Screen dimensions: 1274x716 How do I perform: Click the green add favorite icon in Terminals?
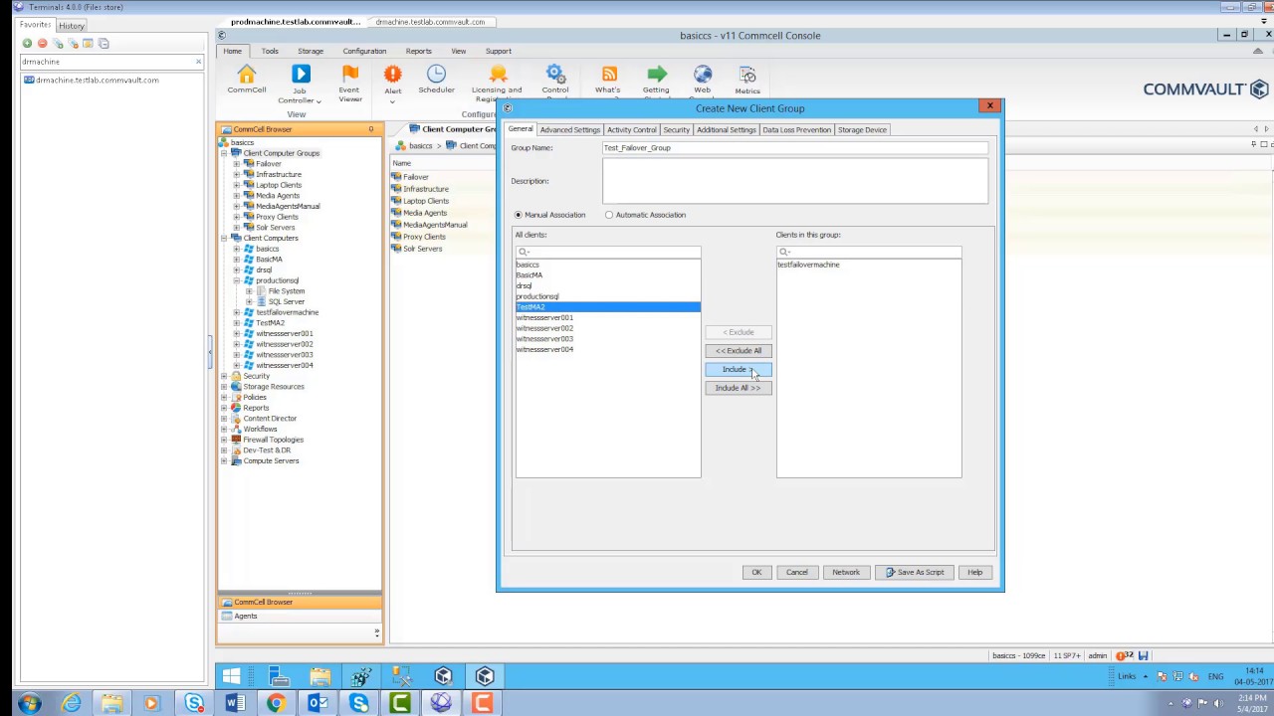click(27, 44)
